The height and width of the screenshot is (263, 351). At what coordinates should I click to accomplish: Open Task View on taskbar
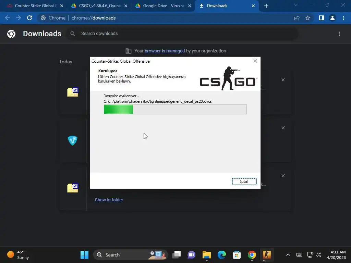(x=177, y=255)
